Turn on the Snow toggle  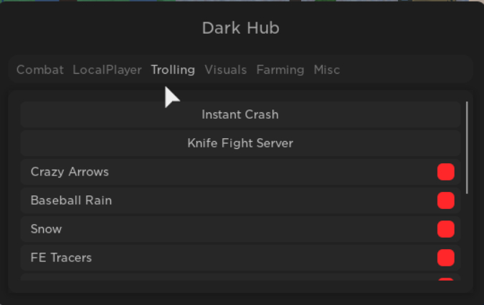[x=446, y=229]
